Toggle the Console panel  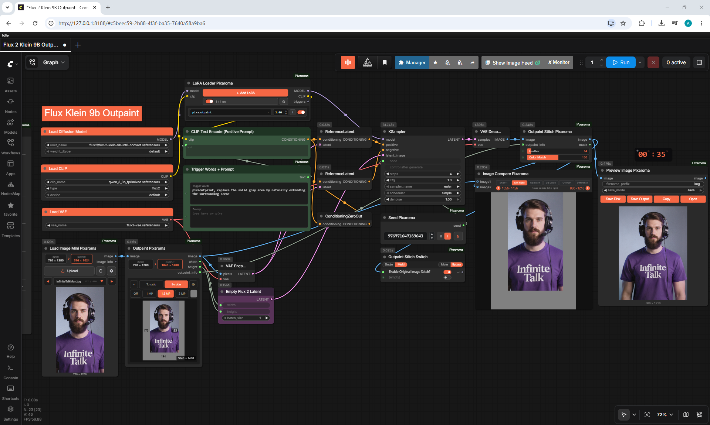click(11, 372)
